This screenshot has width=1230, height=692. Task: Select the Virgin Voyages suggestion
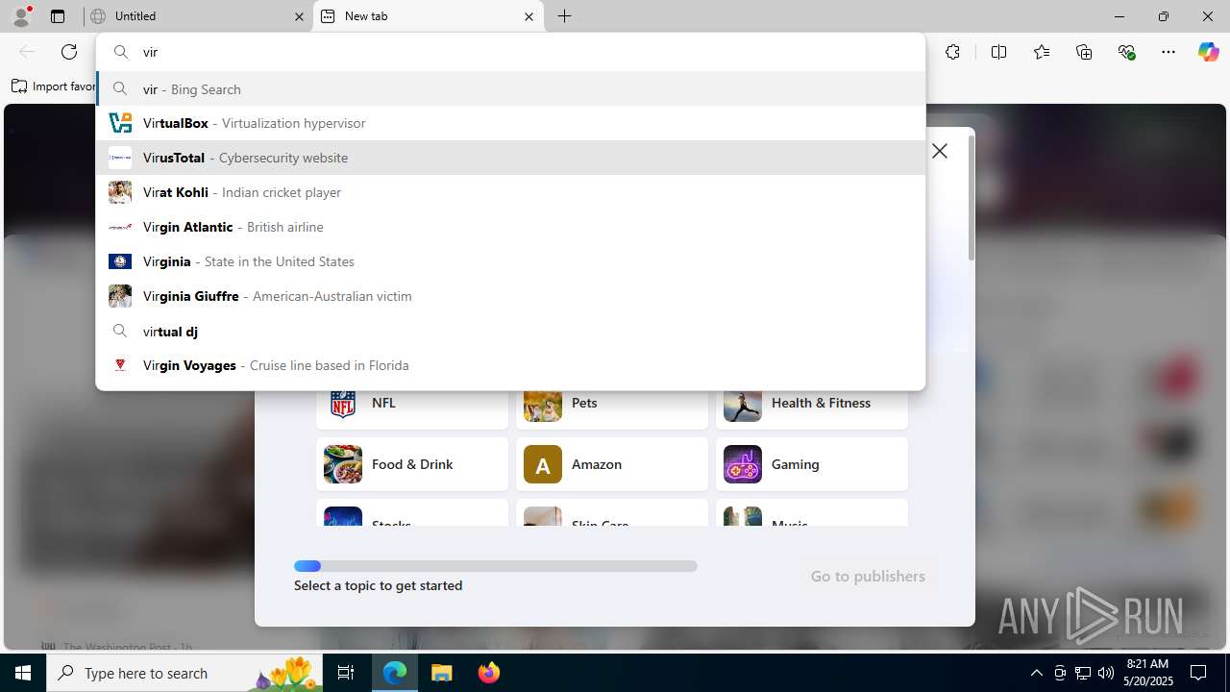coord(510,365)
